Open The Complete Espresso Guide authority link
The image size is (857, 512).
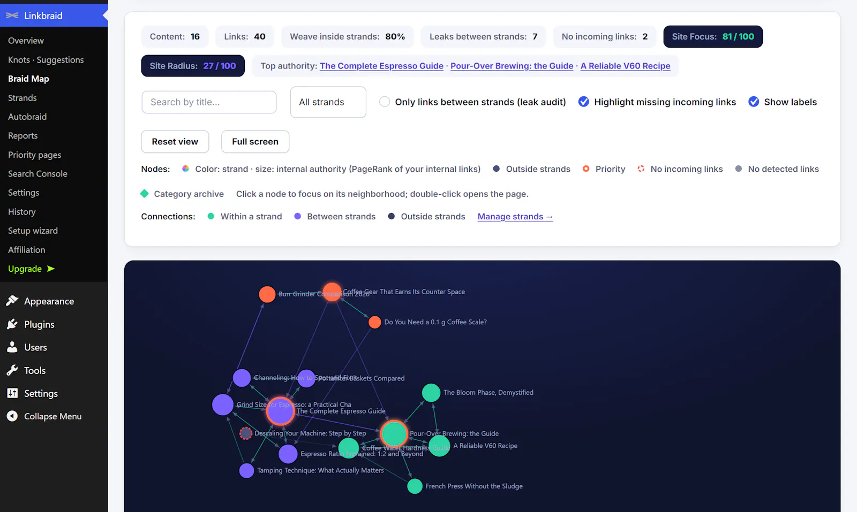click(x=381, y=66)
